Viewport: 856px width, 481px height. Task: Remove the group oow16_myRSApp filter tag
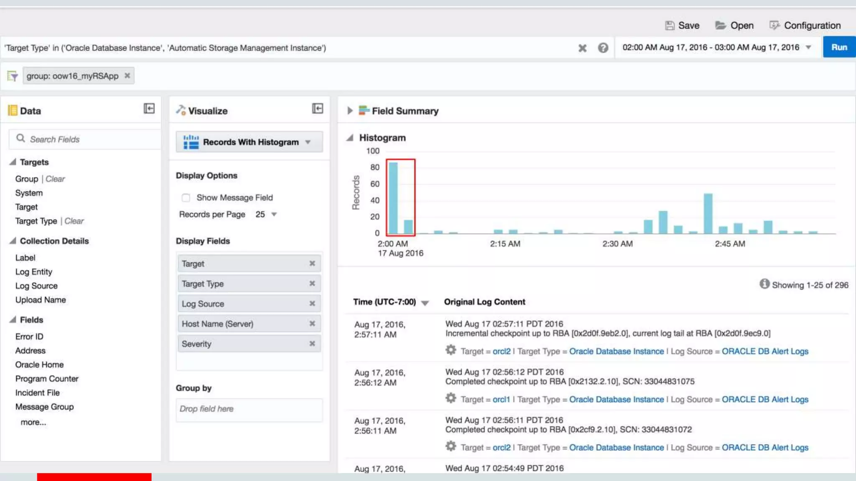pyautogui.click(x=127, y=76)
